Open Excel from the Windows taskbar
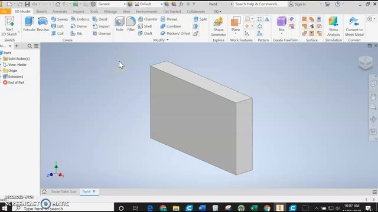Screen dimensions: 378x212 [254, 208]
